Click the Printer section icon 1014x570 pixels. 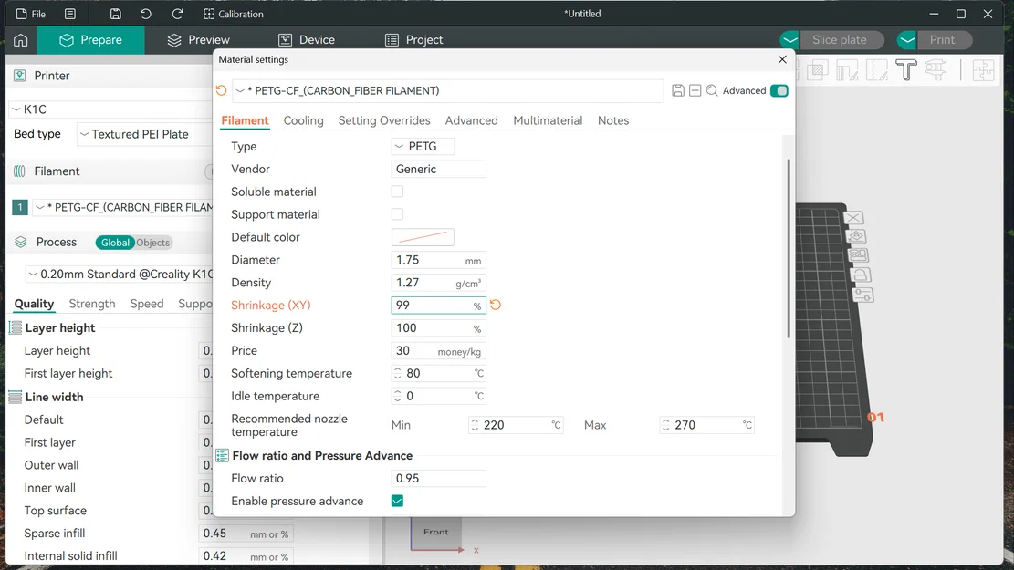[20, 76]
